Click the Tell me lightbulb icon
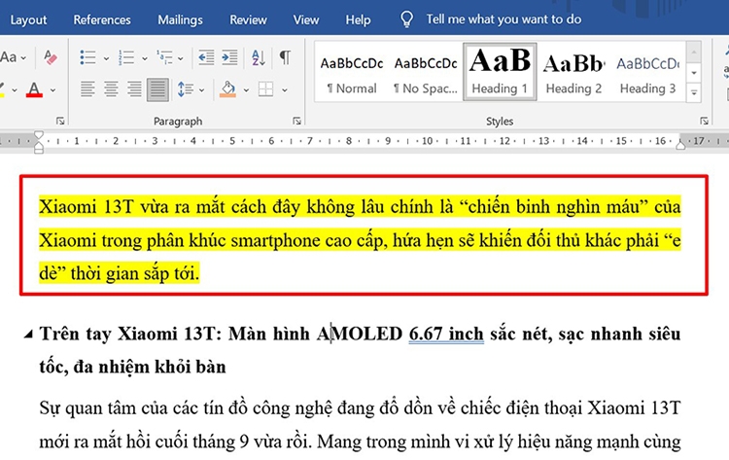 coord(406,19)
